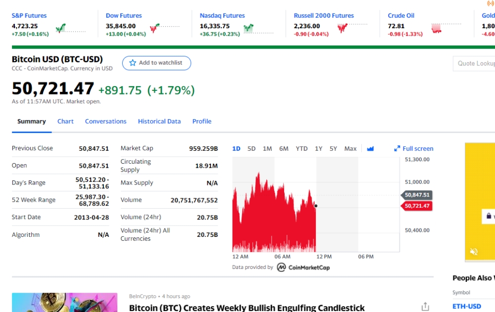The height and width of the screenshot is (312, 495).
Task: Click the Volume value 20,751,767,552
Action: 194,200
